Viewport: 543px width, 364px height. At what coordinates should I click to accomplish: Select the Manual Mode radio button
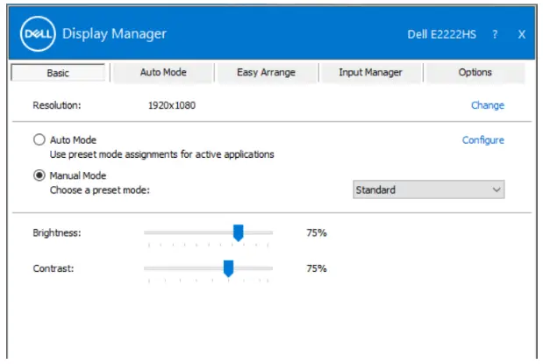click(39, 175)
